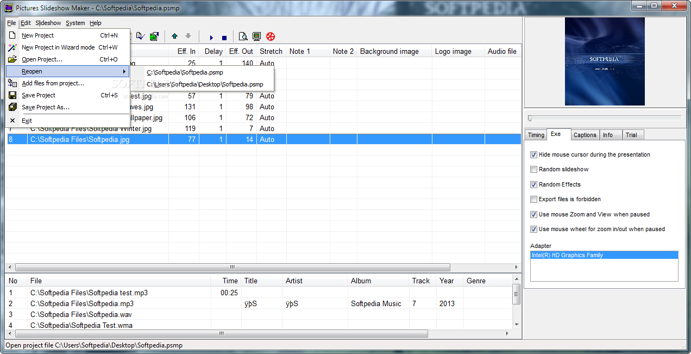Click the image list scrollbar left arrow
Viewport: 691px width, 354px height.
10,267
